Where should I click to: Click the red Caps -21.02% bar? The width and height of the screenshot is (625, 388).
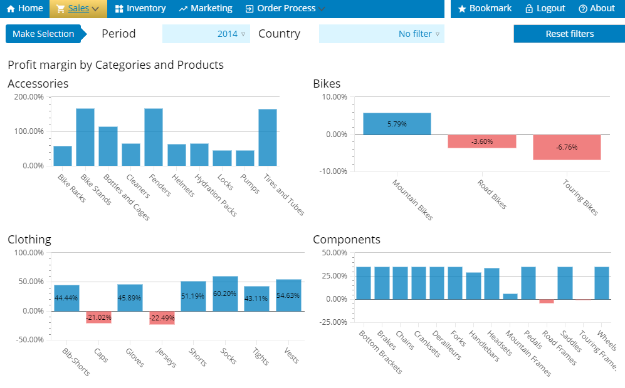click(x=98, y=317)
